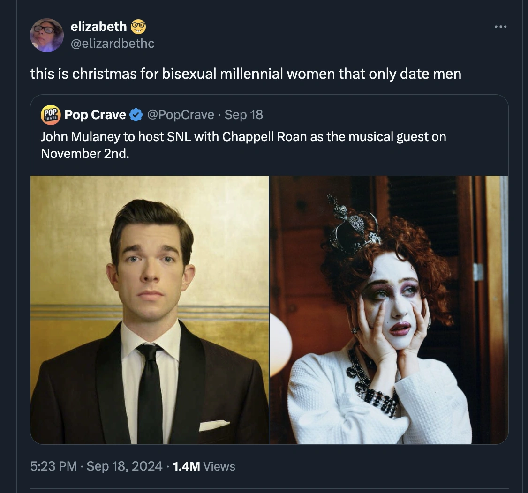Open the elizabeth display name link
Viewport: 528px width, 493px height.
pyautogui.click(x=98, y=27)
